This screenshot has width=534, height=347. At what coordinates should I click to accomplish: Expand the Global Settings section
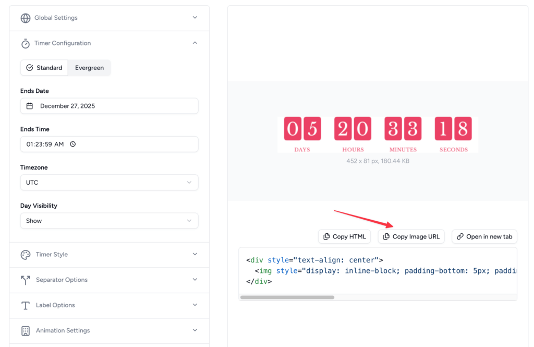[x=195, y=17]
